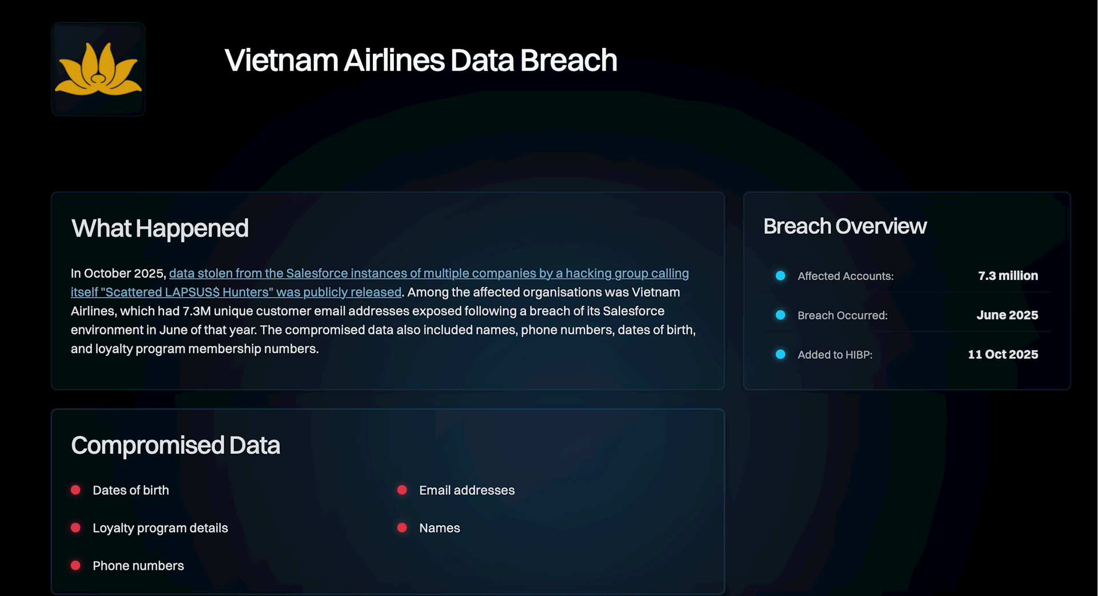This screenshot has width=1098, height=596.
Task: Click the What Happened heading
Action: [x=160, y=228]
